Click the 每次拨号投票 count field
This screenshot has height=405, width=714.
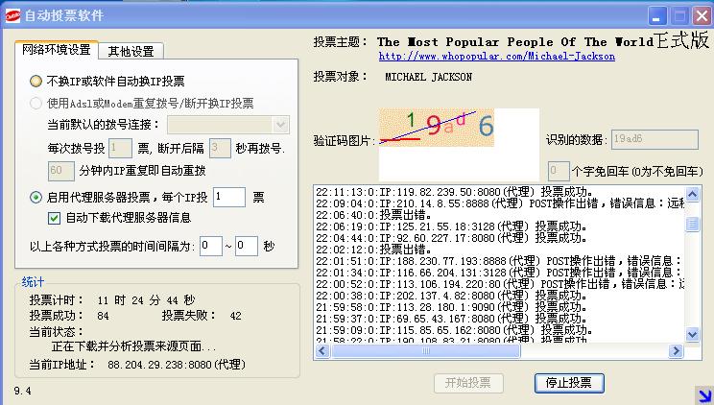coord(121,148)
